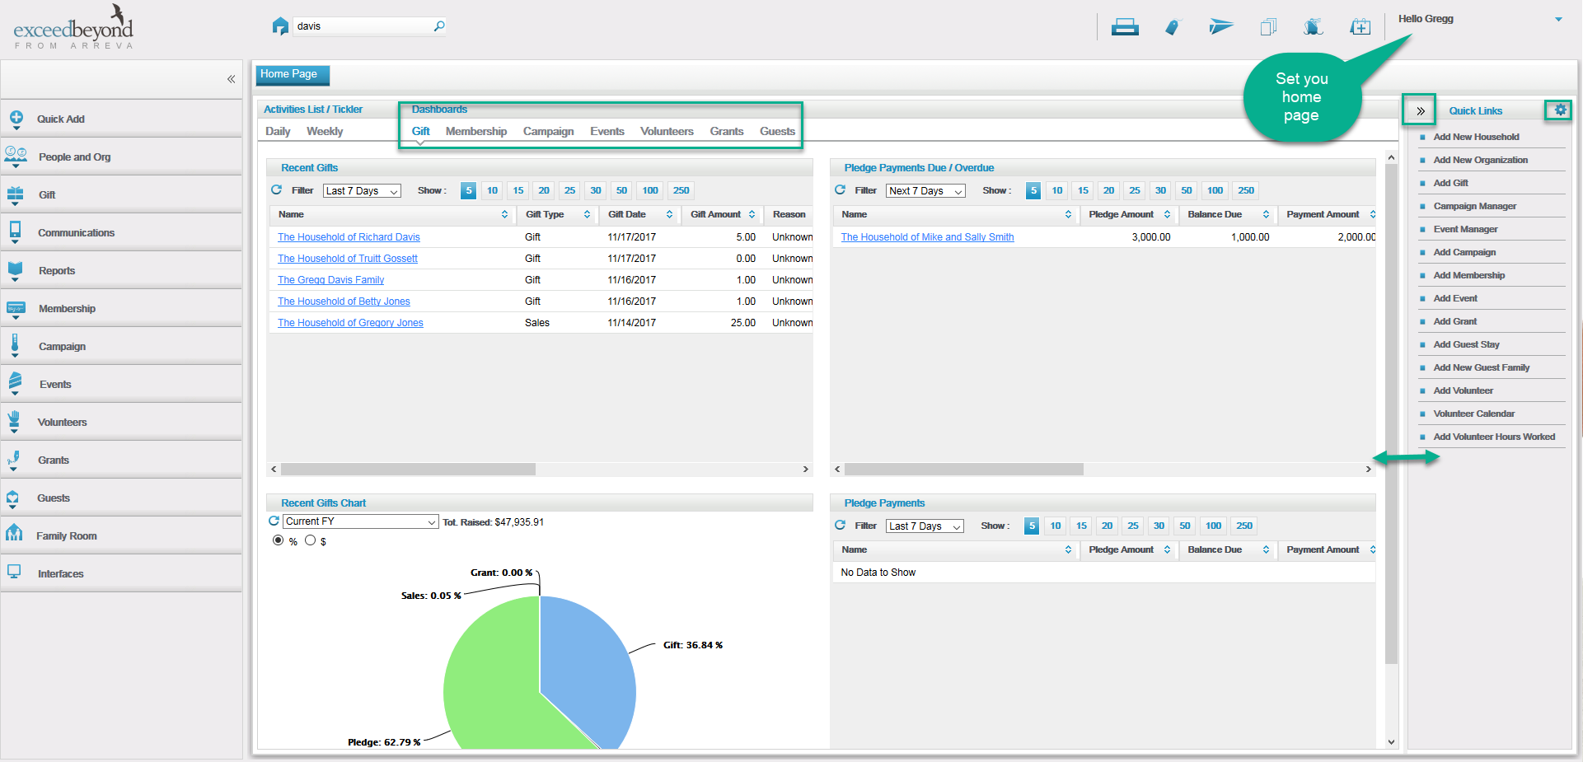Show 250 rows in Recent Gifts

(681, 190)
